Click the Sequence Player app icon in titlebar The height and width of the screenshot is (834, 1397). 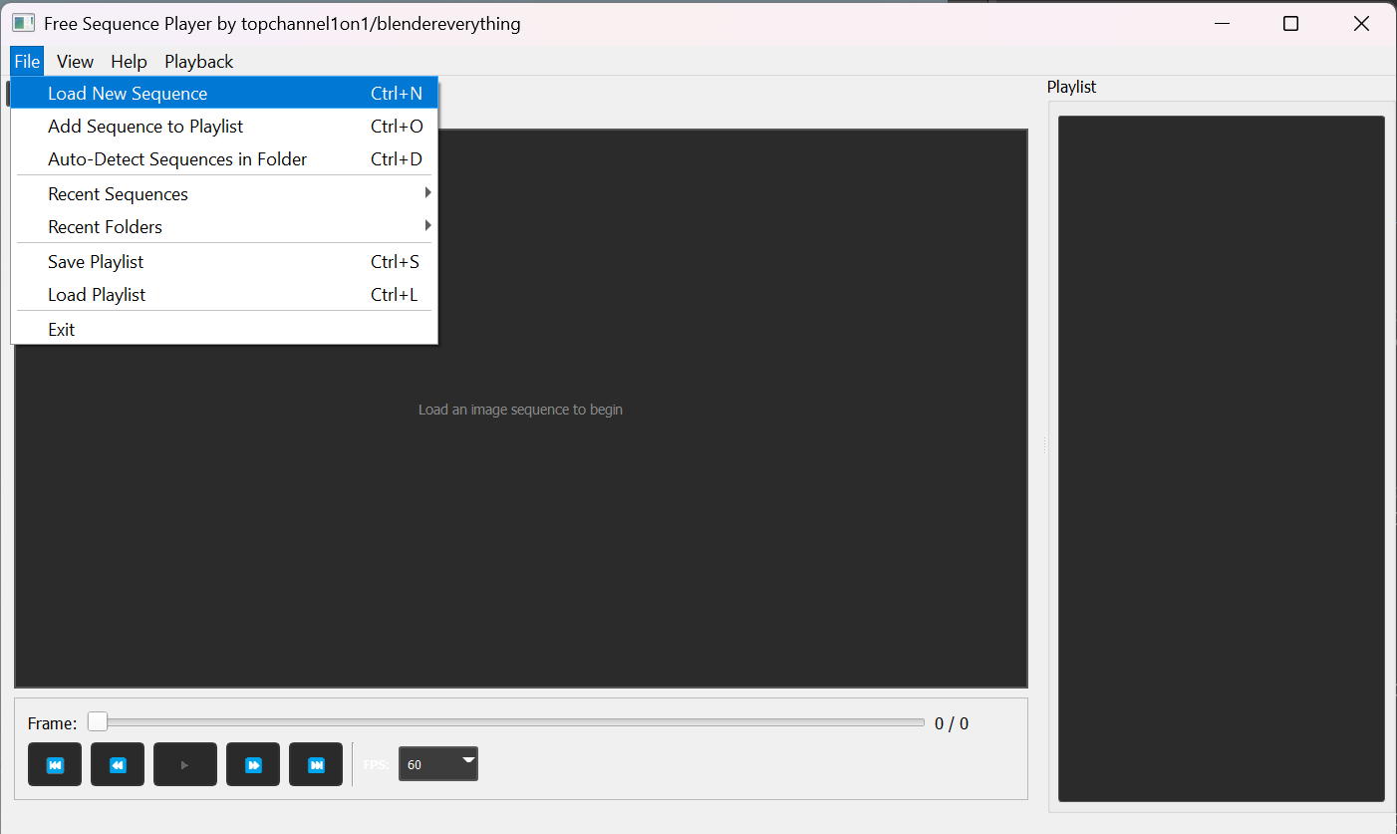[22, 22]
